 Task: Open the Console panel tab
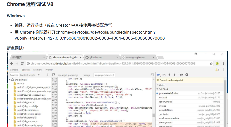pos(14,70)
